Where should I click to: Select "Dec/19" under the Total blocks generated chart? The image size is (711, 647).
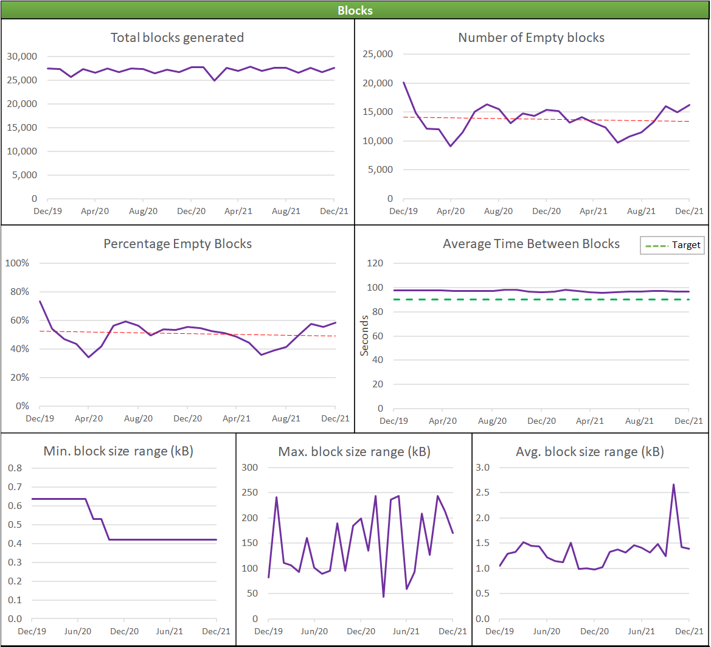47,211
